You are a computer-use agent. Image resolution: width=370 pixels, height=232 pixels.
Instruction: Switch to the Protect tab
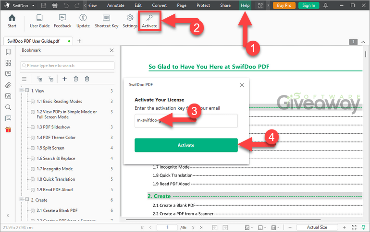[x=203, y=5]
